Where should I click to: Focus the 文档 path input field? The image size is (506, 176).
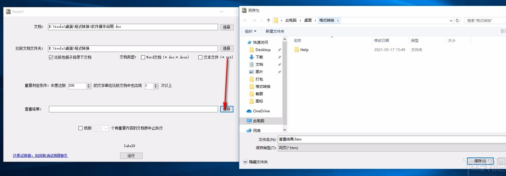click(133, 27)
